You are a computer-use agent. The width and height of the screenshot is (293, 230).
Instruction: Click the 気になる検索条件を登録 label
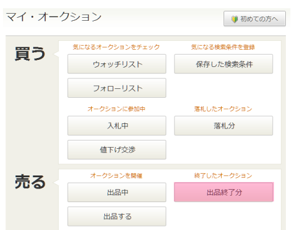click(223, 47)
